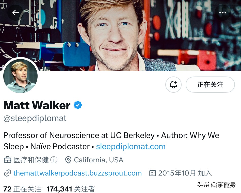This screenshot has height=193, width=241.
Task: Select the briefcase category icon
Action: click(x=7, y=160)
